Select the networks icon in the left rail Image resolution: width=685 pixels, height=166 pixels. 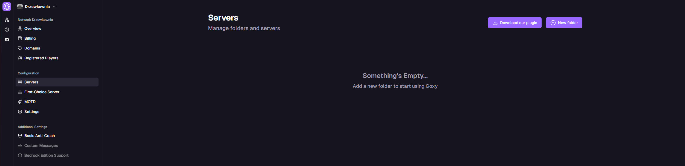(x=7, y=19)
